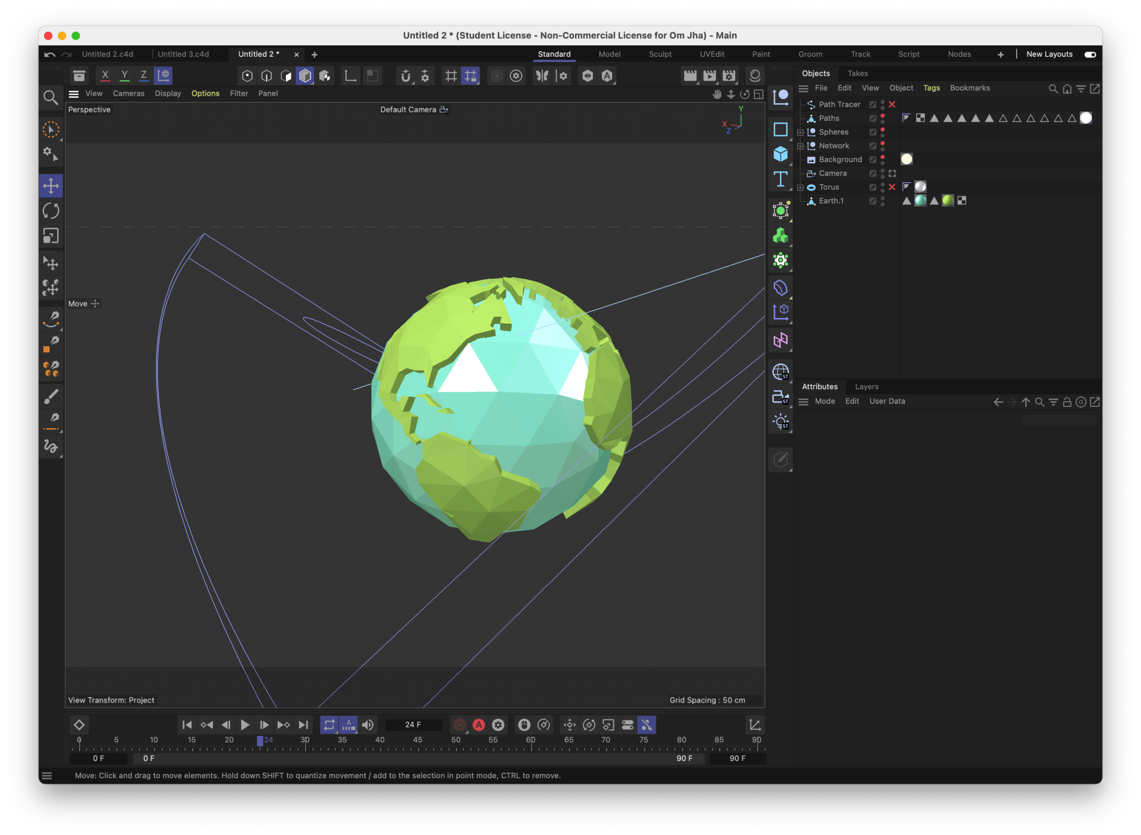Switch to the Sculpt layout tab

coord(660,55)
